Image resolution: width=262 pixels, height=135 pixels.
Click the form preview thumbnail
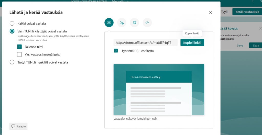[159, 89]
